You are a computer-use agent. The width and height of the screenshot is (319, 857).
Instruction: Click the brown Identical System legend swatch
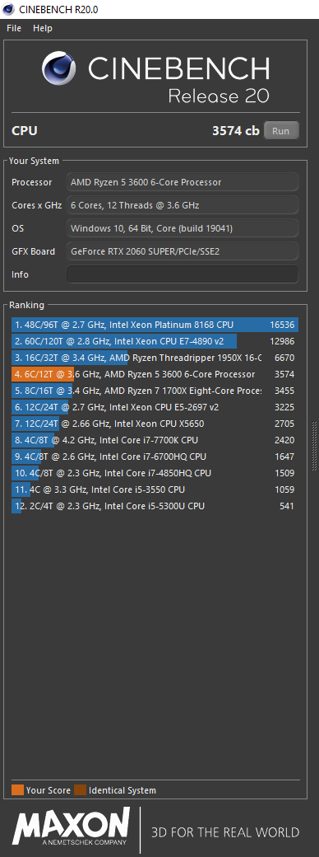80,789
